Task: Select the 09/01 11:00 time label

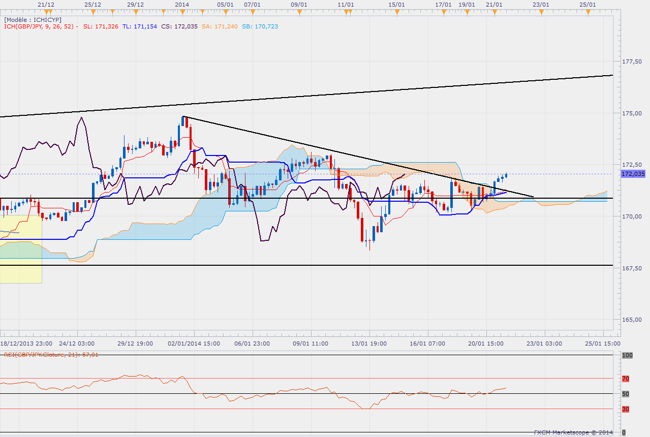Action: (311, 344)
